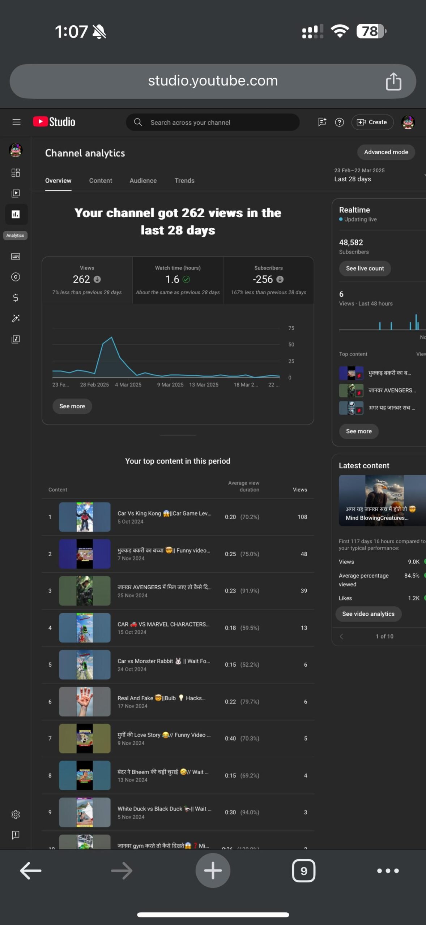Open the Content icon in sidebar
426x925 pixels.
(x=16, y=193)
